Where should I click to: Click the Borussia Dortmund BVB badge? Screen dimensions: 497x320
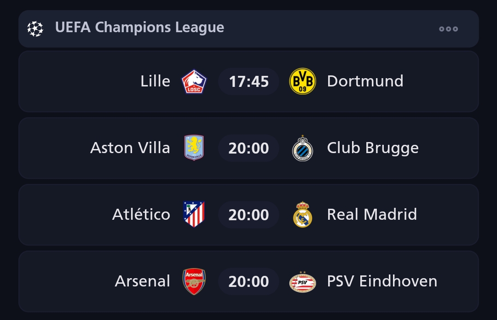click(302, 81)
